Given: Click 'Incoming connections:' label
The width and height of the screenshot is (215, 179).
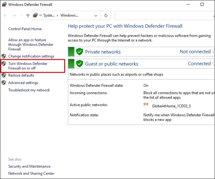Looking at the screenshot, I should [88, 93].
